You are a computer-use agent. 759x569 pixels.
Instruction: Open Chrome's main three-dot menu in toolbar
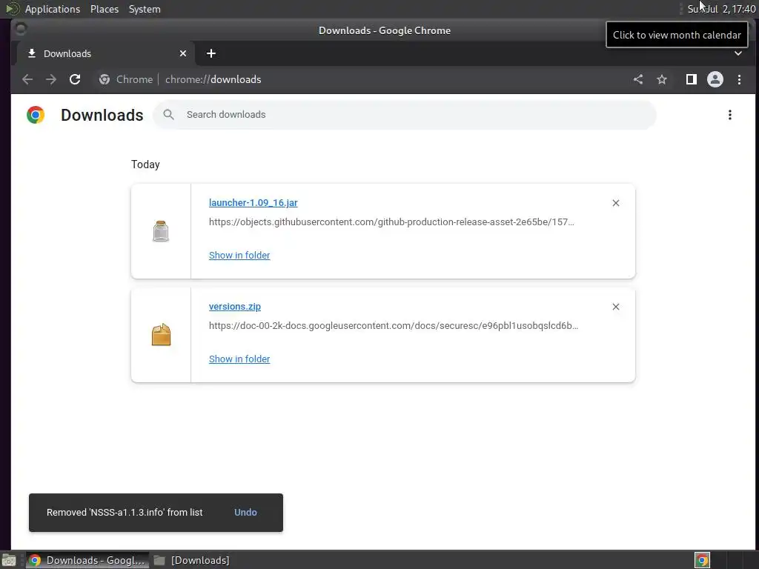(739, 79)
